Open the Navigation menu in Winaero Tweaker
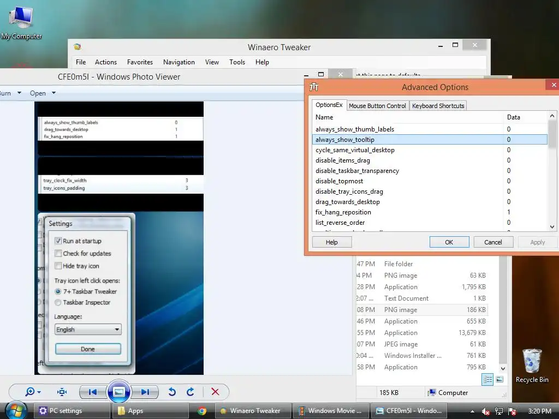The image size is (559, 419). tap(179, 62)
